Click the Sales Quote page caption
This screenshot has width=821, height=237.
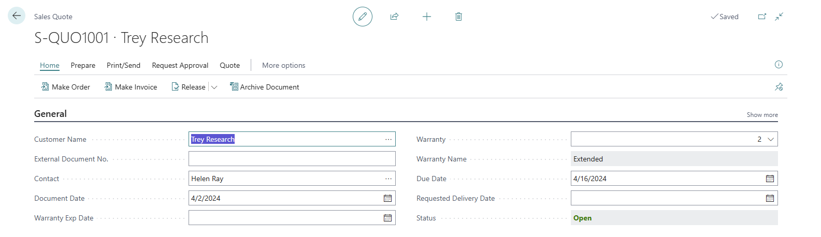tap(53, 17)
